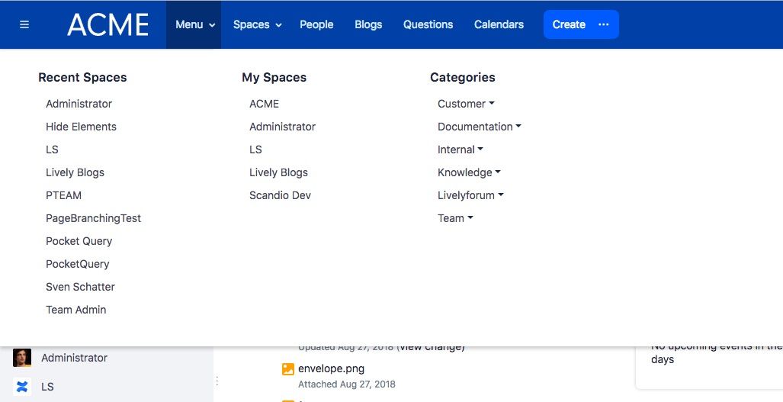The image size is (783, 402).
Task: Click the sidebar resize handle dots
Action: coord(217,381)
